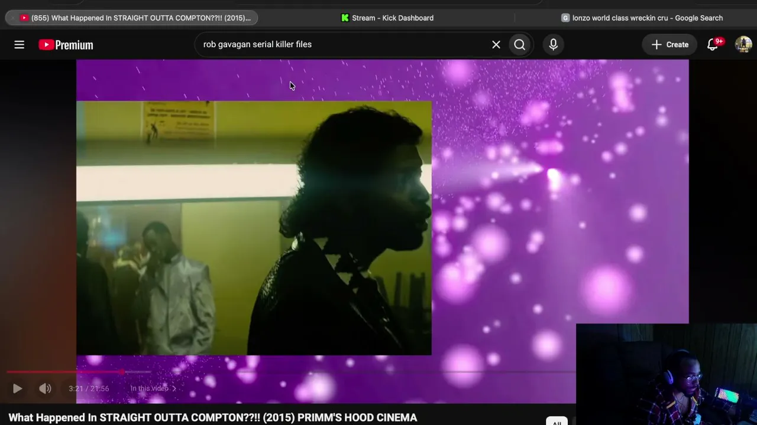
Task: Switch to the lonzo world class Google Search tab
Action: click(x=642, y=18)
